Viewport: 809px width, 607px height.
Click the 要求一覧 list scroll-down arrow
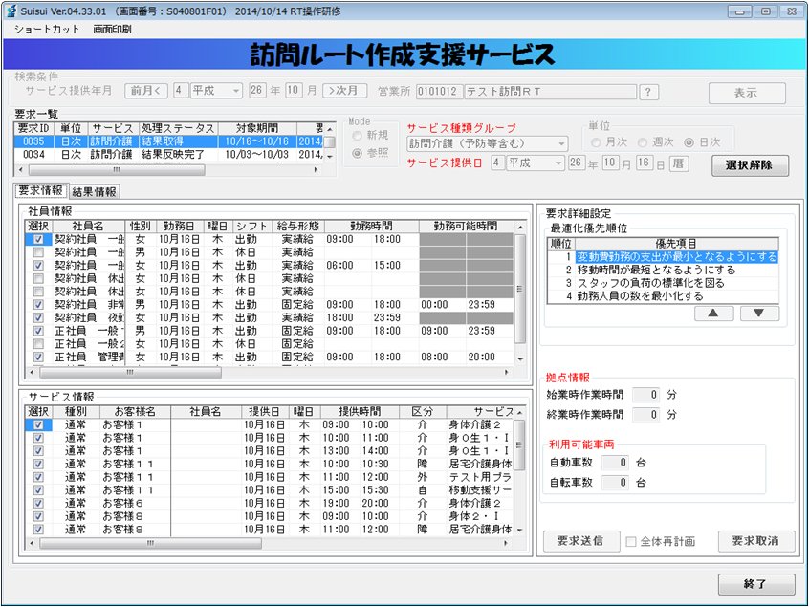pyautogui.click(x=330, y=157)
